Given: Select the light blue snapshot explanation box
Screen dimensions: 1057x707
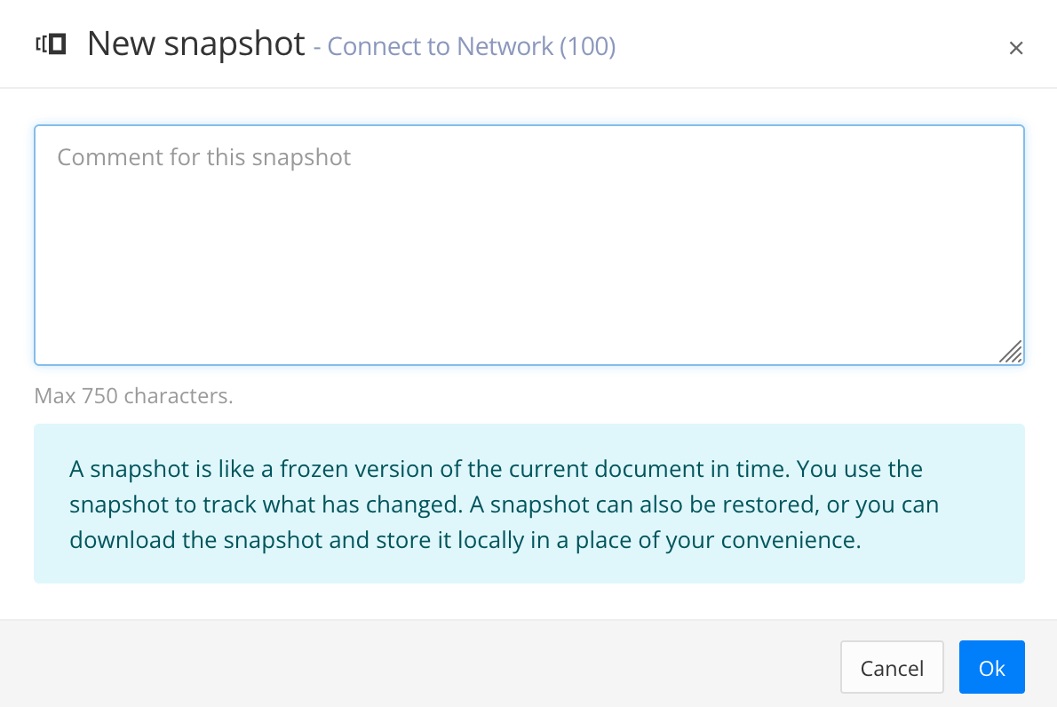Looking at the screenshot, I should (528, 504).
